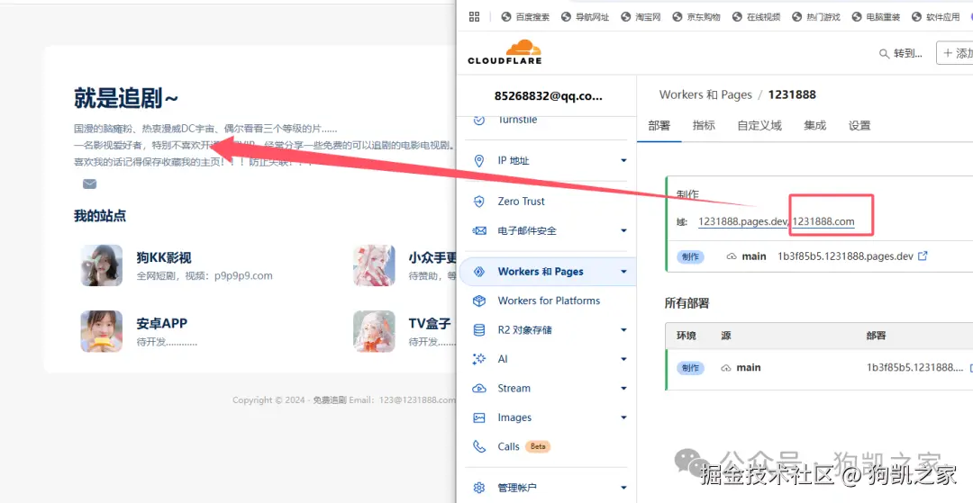Open the bookmarks apps grid icon
973x503 pixels.
[474, 17]
